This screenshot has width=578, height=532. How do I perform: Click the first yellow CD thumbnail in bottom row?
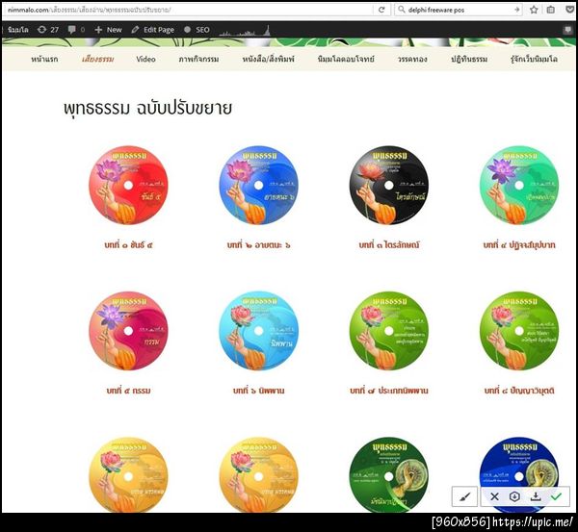point(128,475)
